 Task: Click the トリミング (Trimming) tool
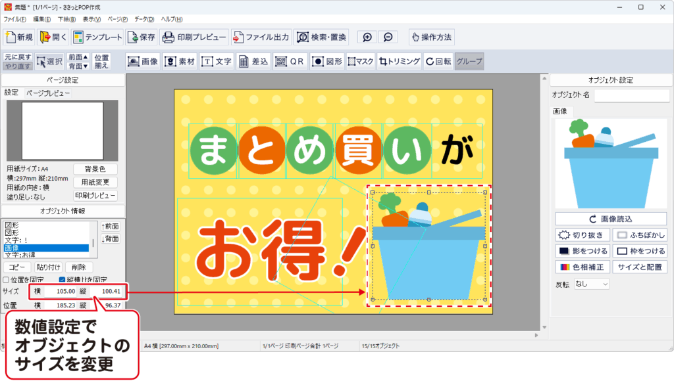400,62
